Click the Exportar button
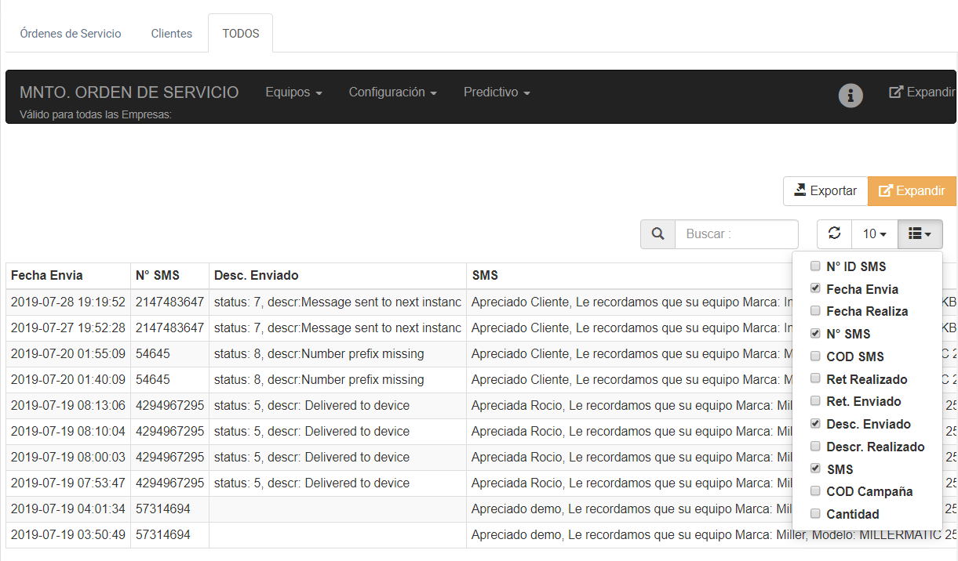 pyautogui.click(x=825, y=191)
